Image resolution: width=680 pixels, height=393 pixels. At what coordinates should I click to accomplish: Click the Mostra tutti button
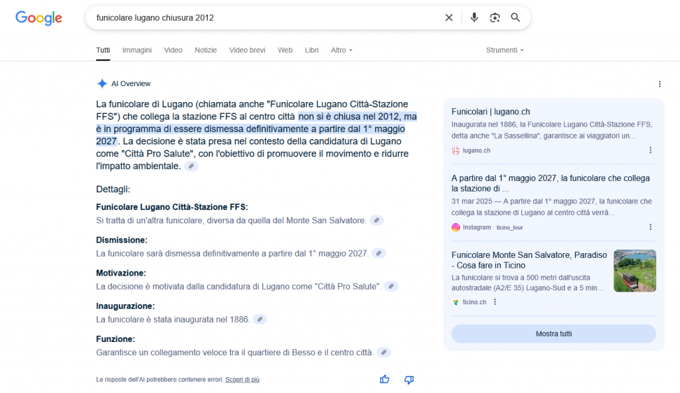coord(553,334)
